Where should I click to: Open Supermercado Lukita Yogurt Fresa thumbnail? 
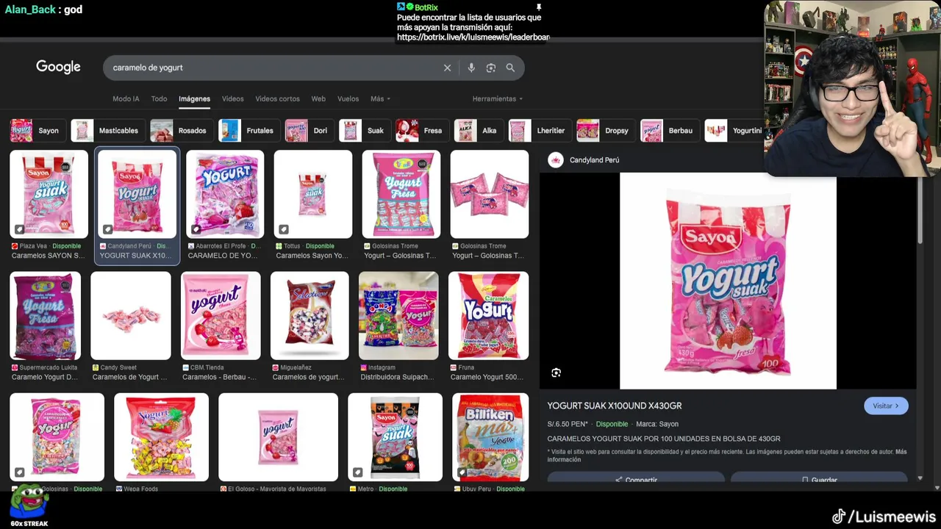(x=45, y=315)
